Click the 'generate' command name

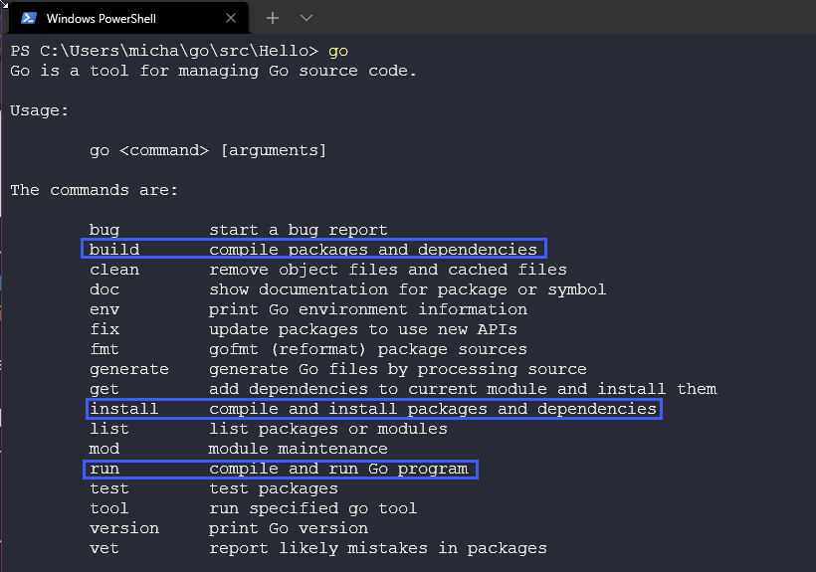[x=129, y=369]
